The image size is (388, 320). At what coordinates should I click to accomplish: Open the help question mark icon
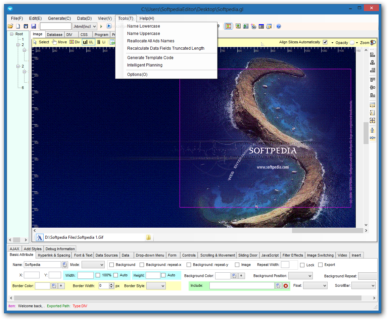[x=279, y=26]
